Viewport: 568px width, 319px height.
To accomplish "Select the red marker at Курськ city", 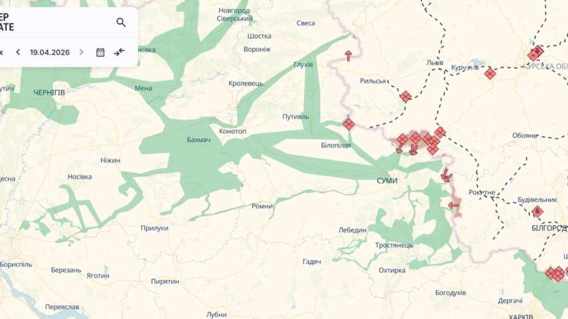I will (535, 53).
